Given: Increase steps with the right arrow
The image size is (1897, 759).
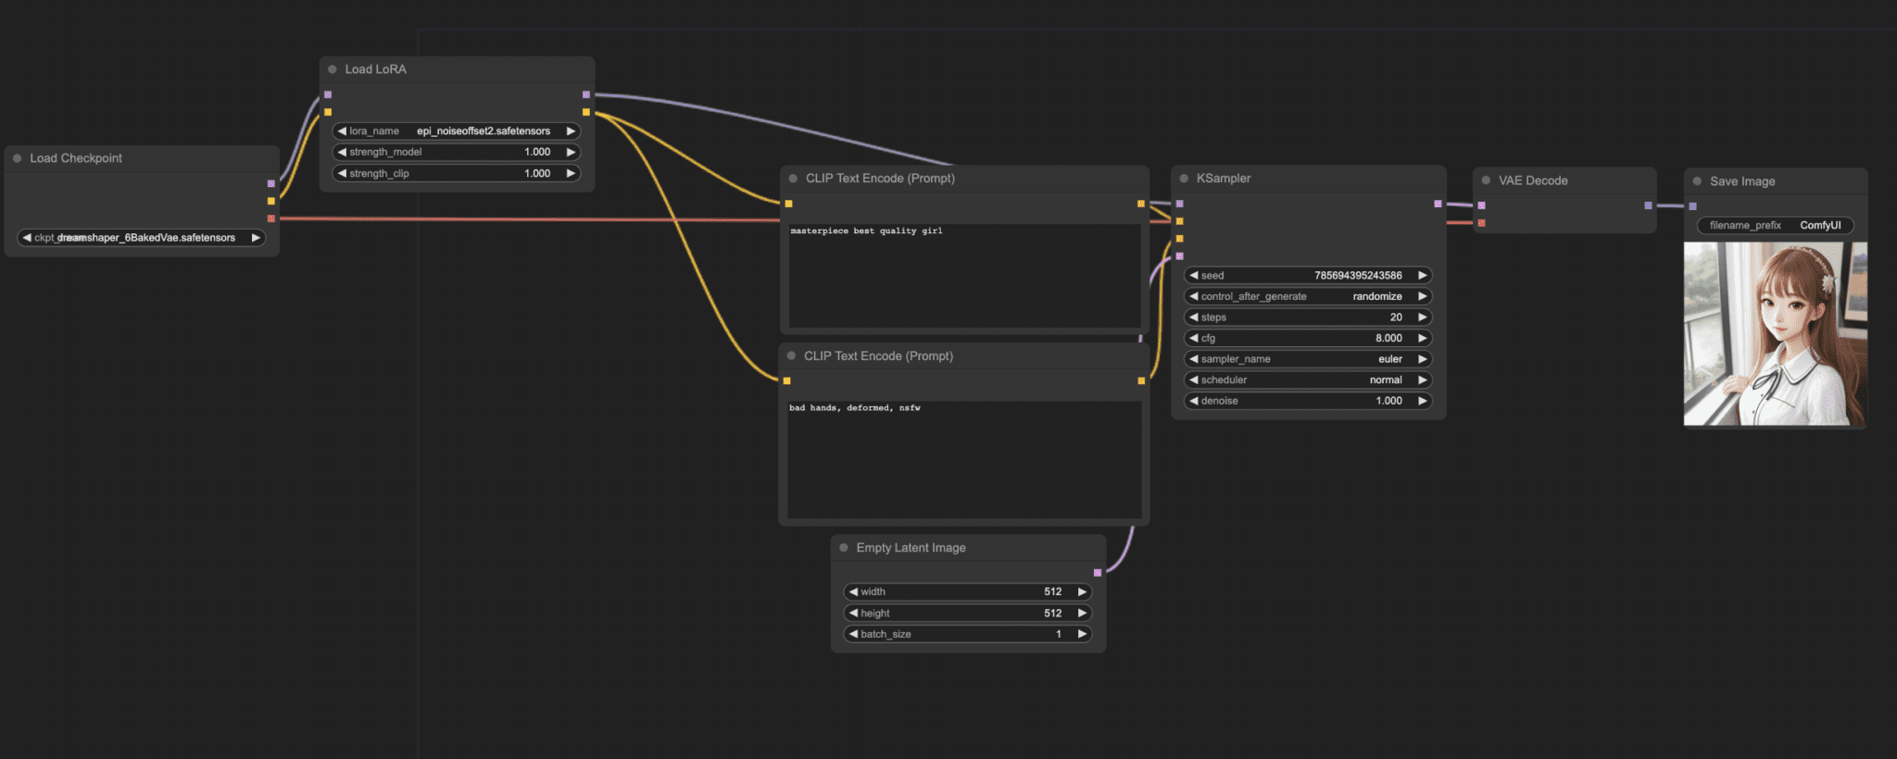Looking at the screenshot, I should tap(1422, 317).
